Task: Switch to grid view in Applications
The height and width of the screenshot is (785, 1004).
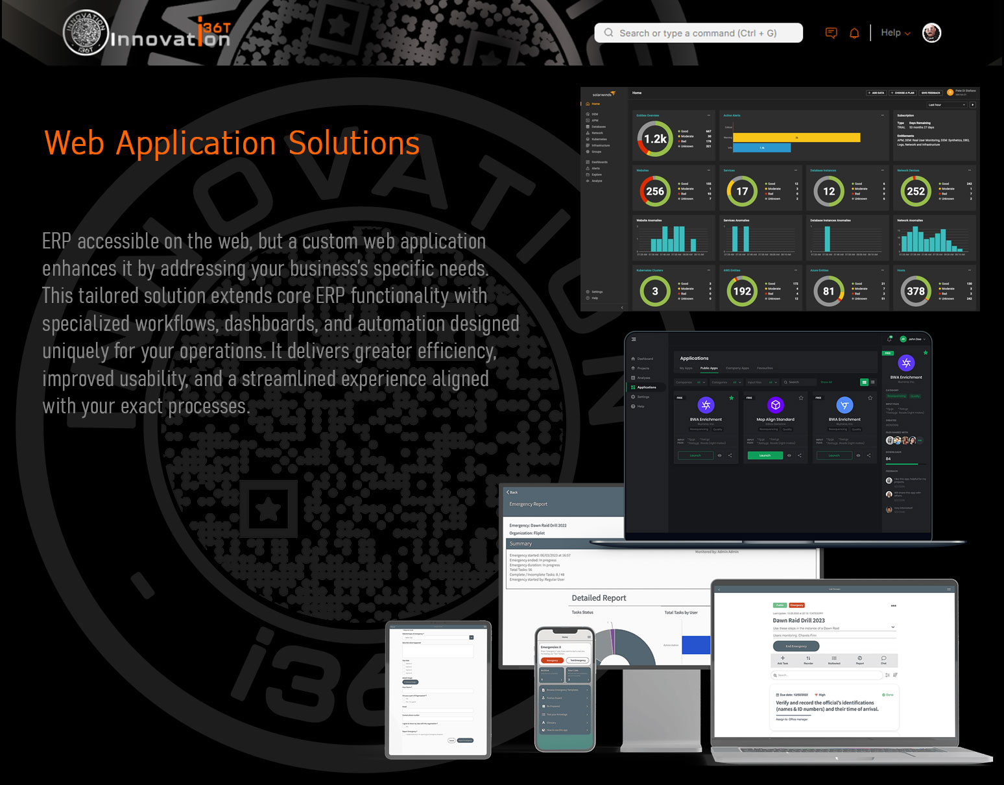Action: coord(864,382)
